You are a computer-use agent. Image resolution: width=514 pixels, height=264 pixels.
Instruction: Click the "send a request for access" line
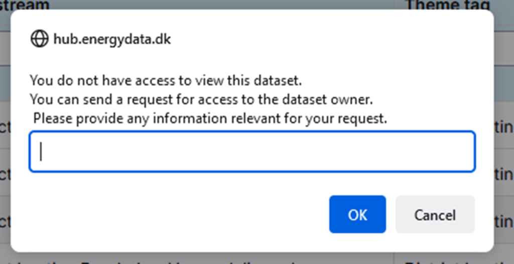click(x=201, y=99)
